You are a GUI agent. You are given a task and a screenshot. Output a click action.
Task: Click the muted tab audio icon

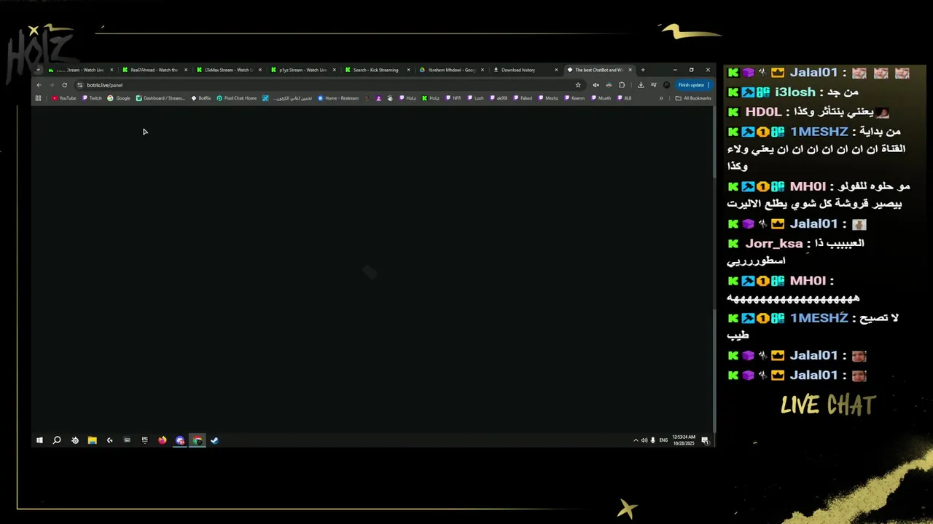tap(596, 85)
